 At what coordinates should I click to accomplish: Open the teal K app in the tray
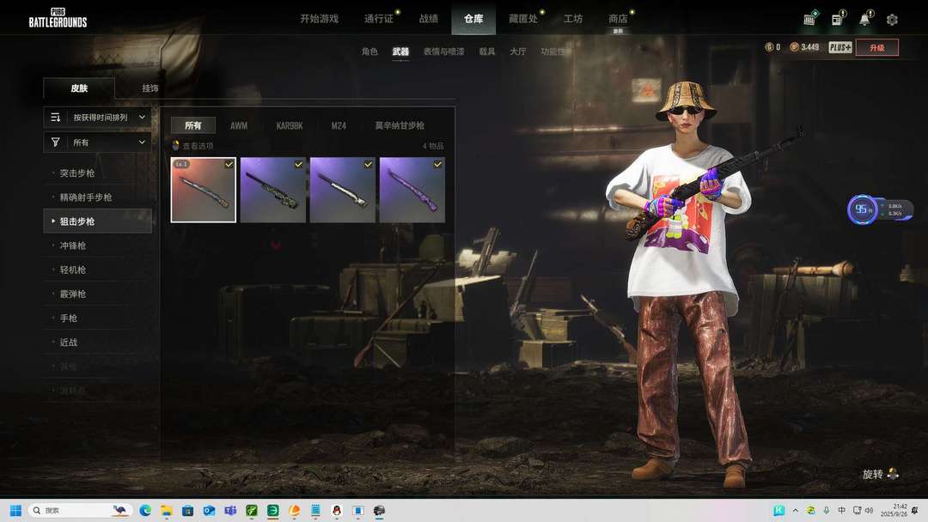(x=778, y=510)
